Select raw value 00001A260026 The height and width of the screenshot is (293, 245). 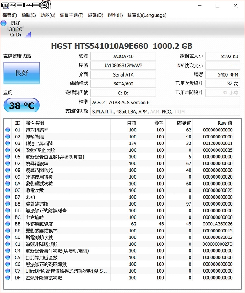(x=218, y=224)
